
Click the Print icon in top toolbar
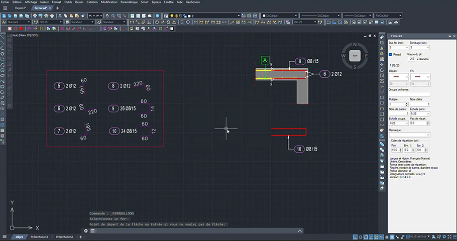[x=35, y=16]
